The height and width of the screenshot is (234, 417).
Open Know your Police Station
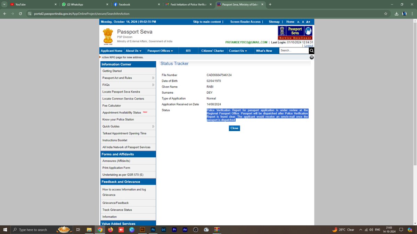(x=119, y=120)
